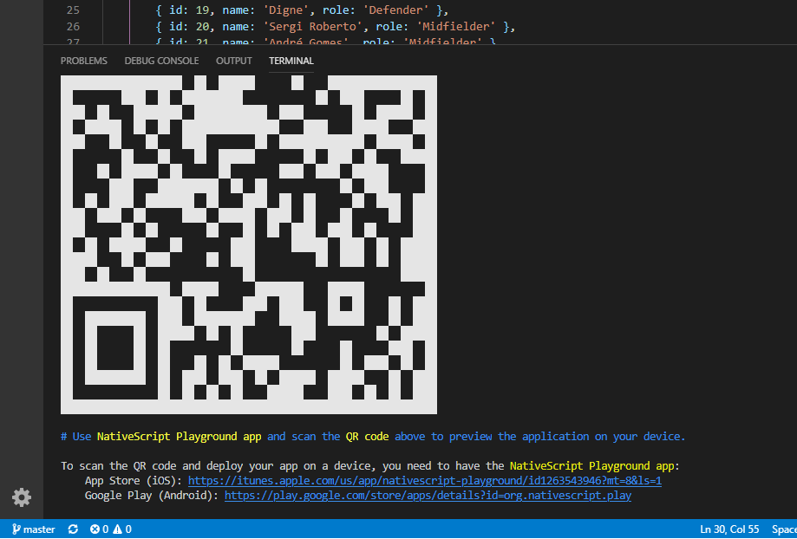This screenshot has width=797, height=539.
Task: Open errors count in status bar
Action: 99,529
